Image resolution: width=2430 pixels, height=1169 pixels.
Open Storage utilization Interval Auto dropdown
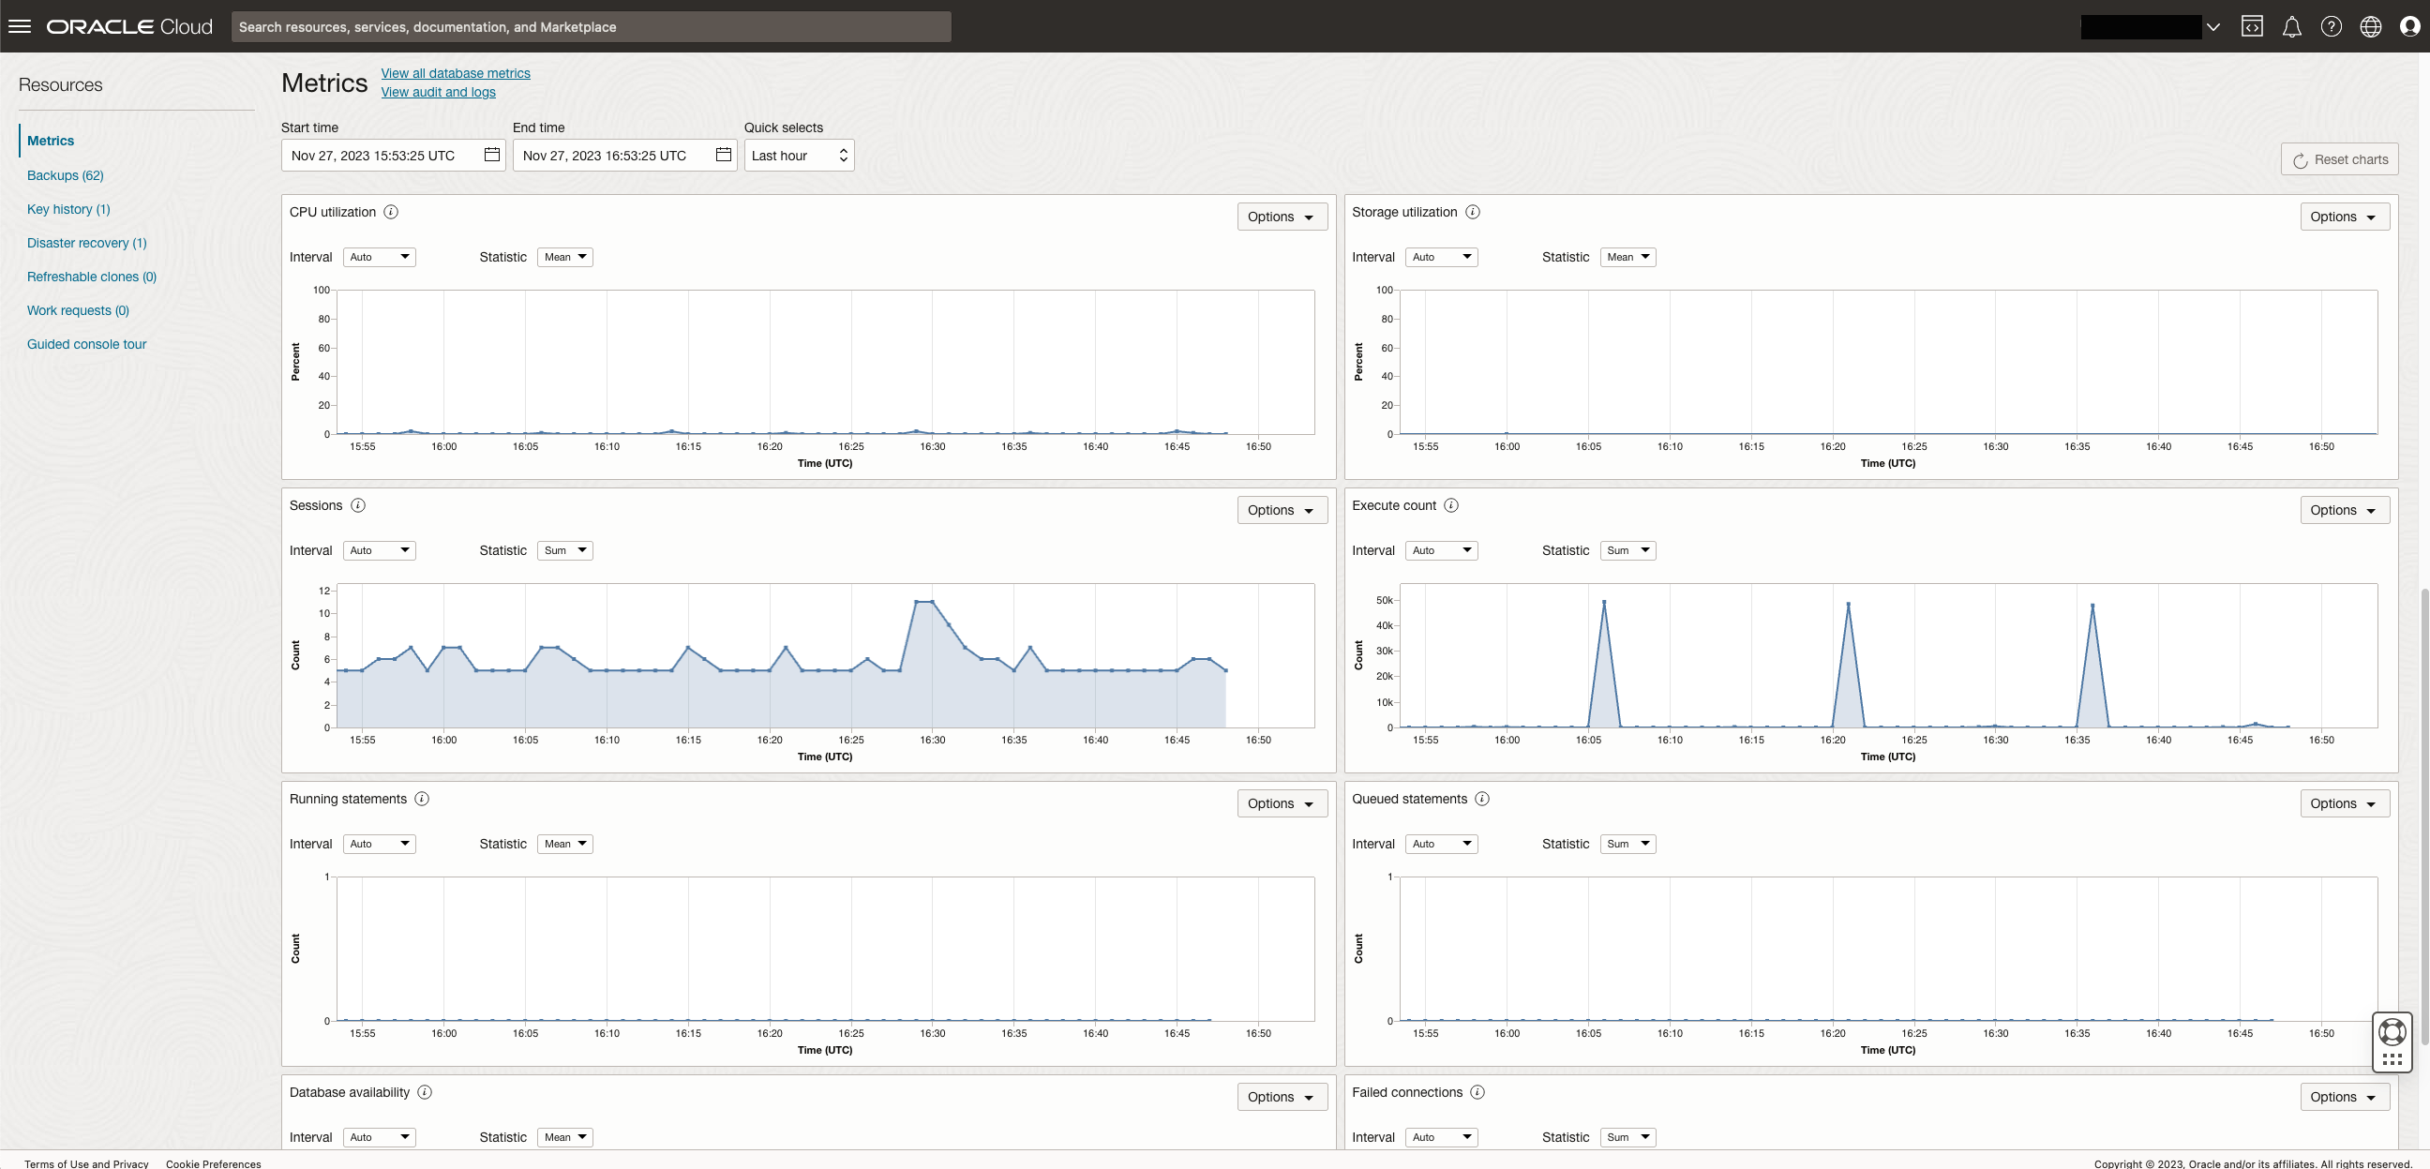click(1440, 257)
